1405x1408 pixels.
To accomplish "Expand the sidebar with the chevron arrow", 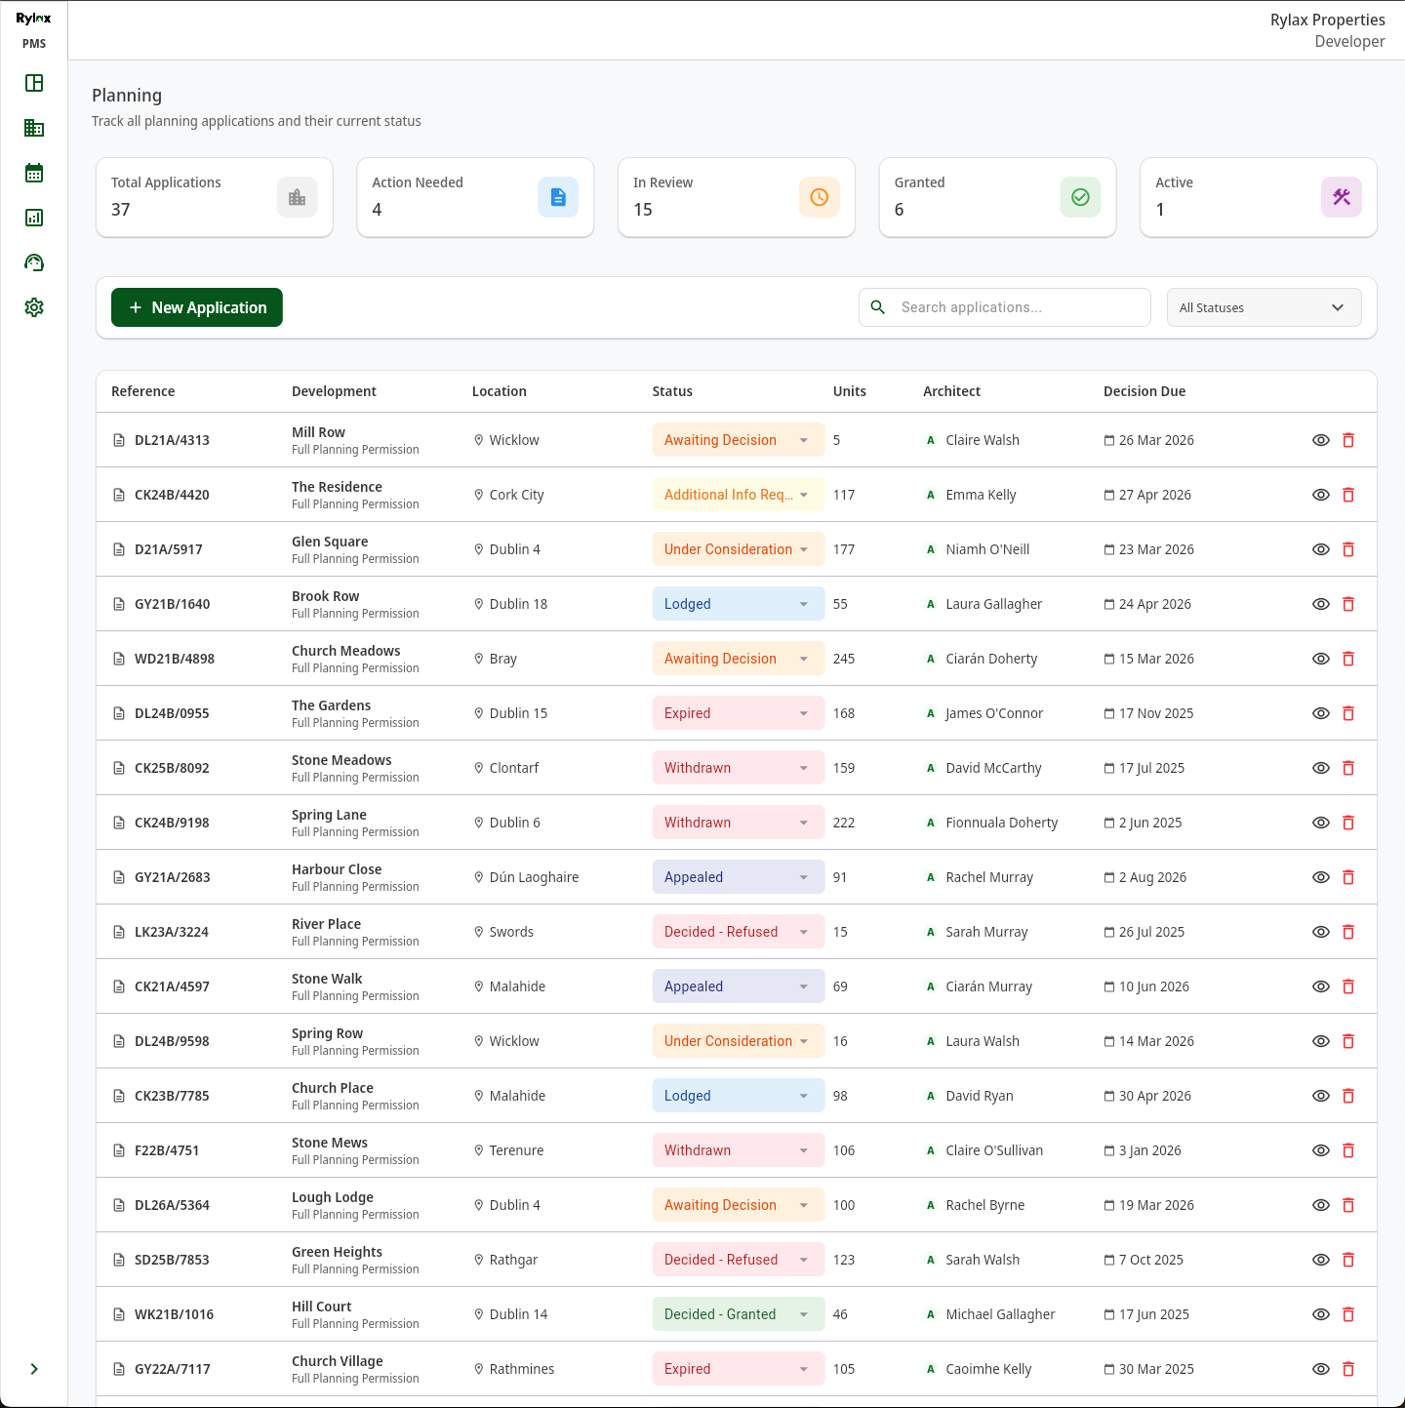I will pyautogui.click(x=34, y=1369).
